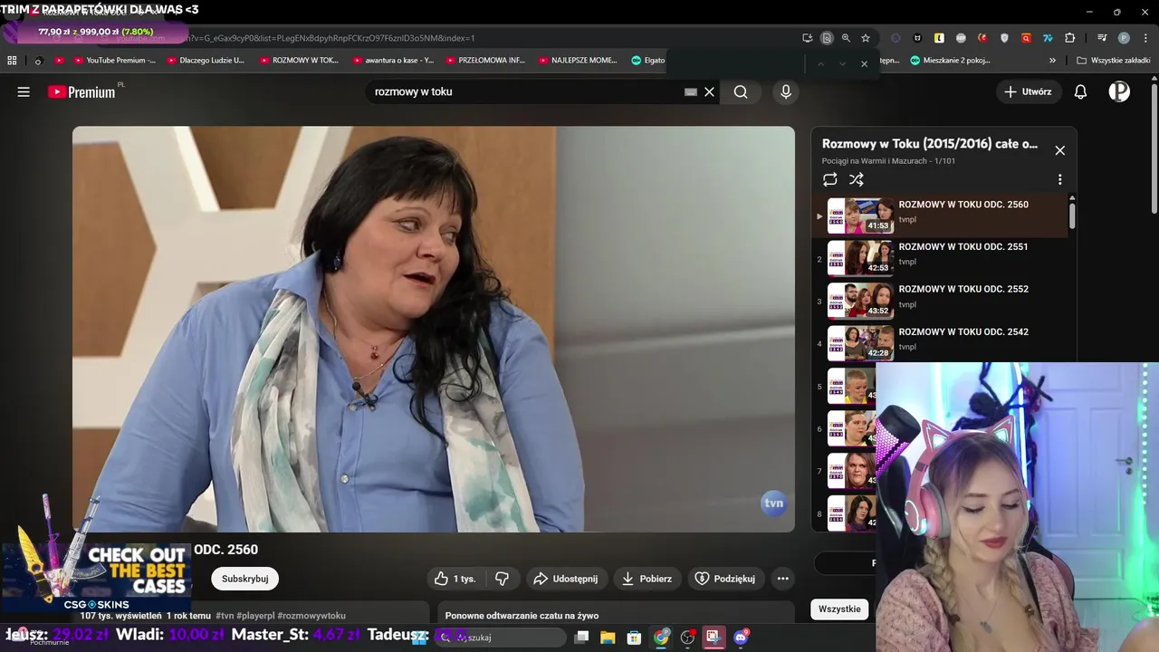Play ROZMOWY W TOKU ODC. 2560 from playlist

942,216
